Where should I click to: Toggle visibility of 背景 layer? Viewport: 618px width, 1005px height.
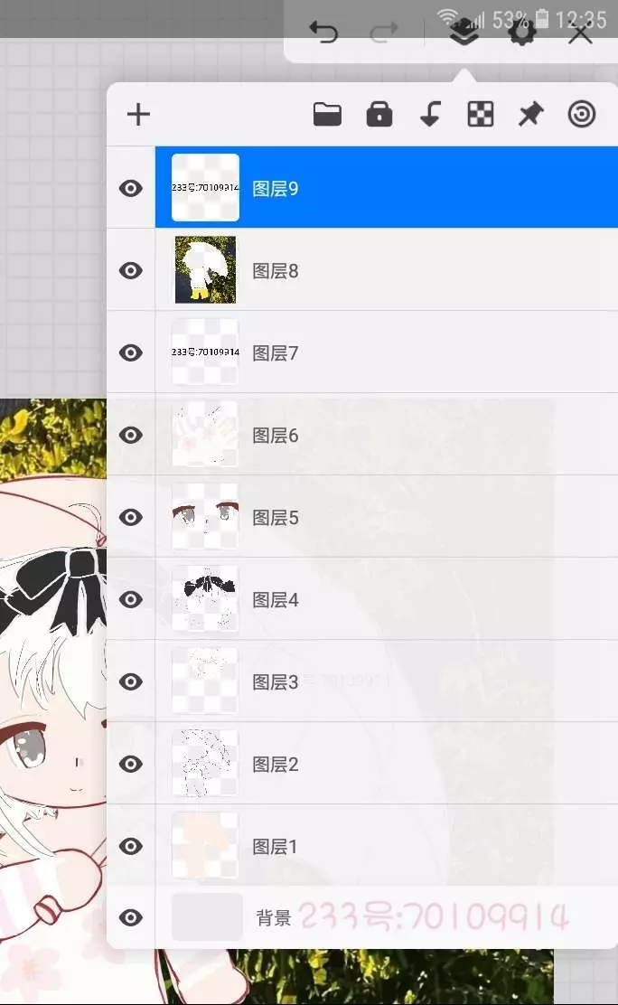(131, 918)
